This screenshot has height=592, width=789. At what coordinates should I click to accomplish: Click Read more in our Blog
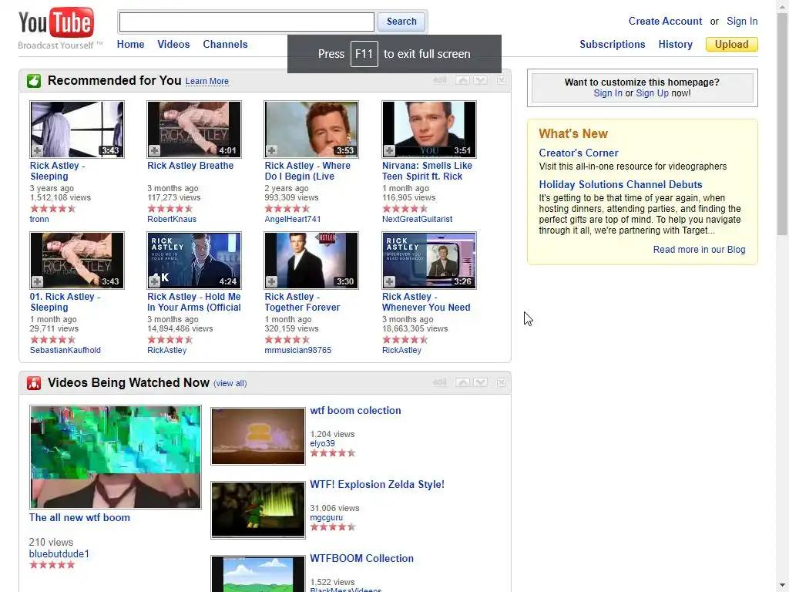[699, 250]
